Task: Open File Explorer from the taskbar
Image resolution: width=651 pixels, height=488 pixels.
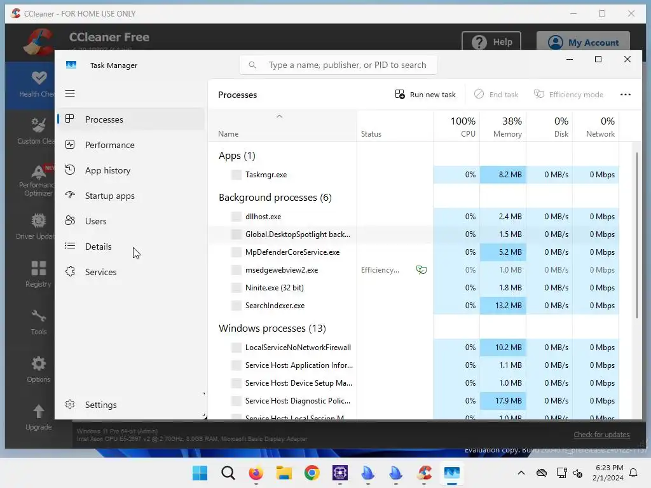Action: [284, 473]
